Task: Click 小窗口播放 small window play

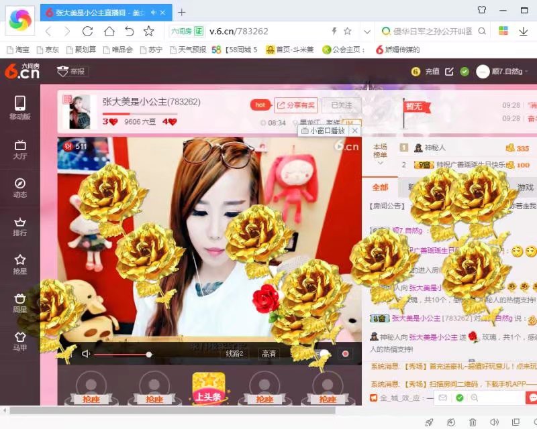Action: tap(324, 131)
